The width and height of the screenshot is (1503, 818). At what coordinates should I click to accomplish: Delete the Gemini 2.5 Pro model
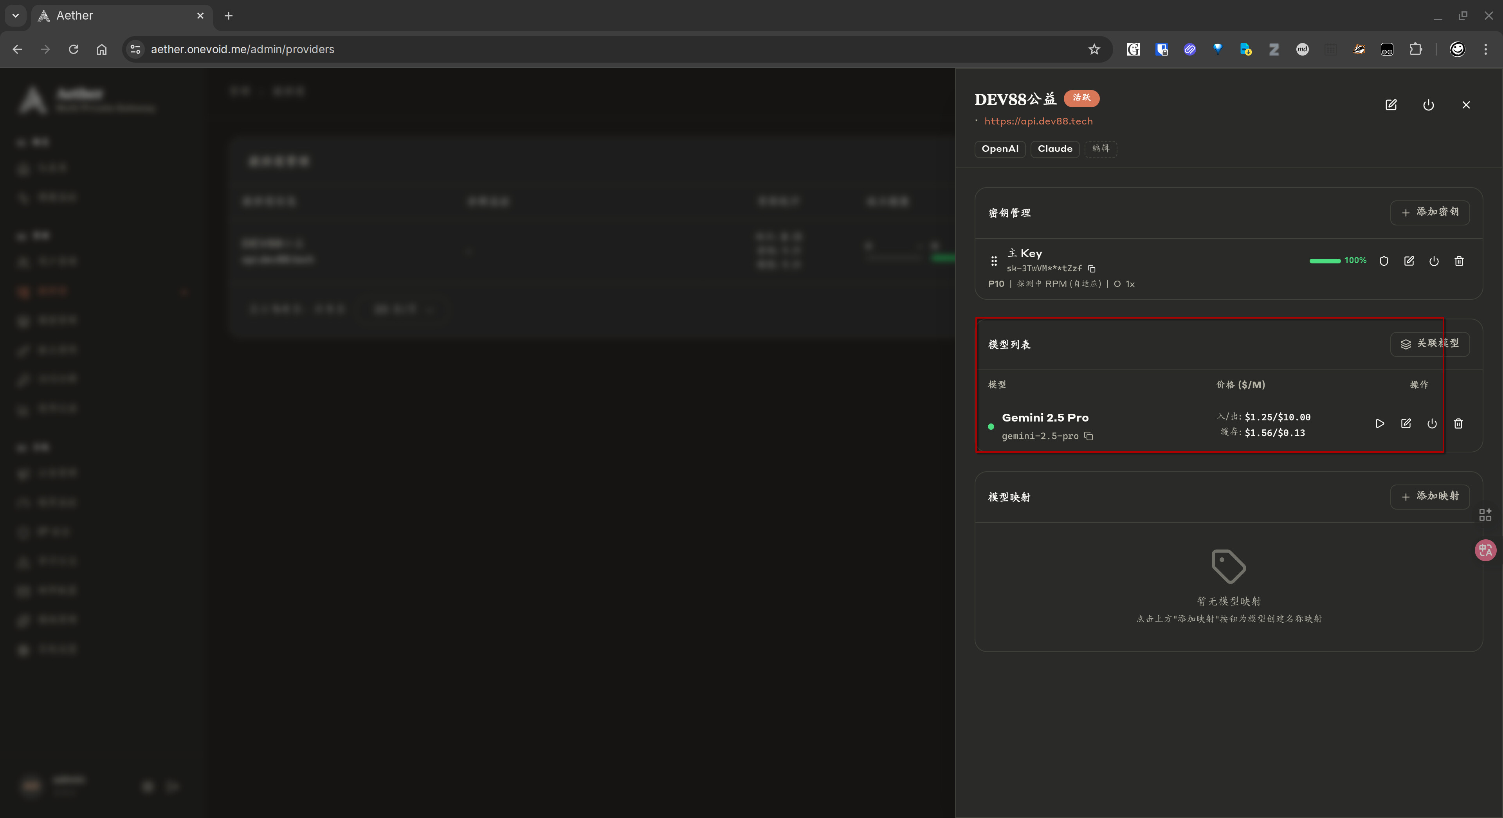[1458, 423]
